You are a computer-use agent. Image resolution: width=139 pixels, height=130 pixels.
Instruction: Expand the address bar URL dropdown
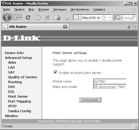click(109, 17)
